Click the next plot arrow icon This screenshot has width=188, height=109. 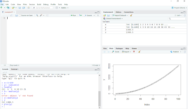[108, 52]
